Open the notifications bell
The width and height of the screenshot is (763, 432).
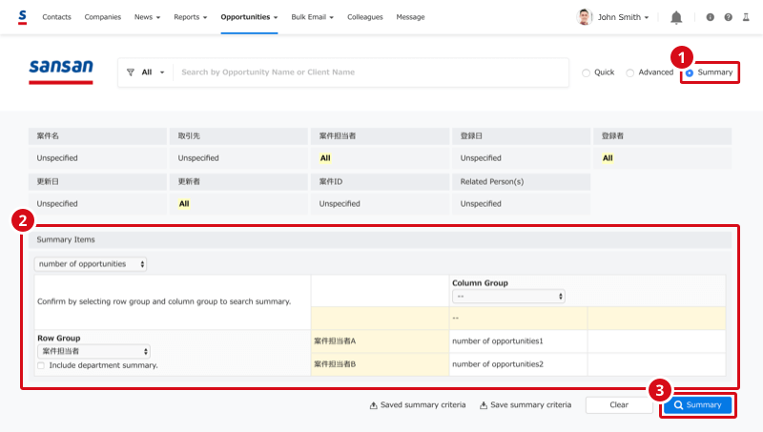point(676,17)
